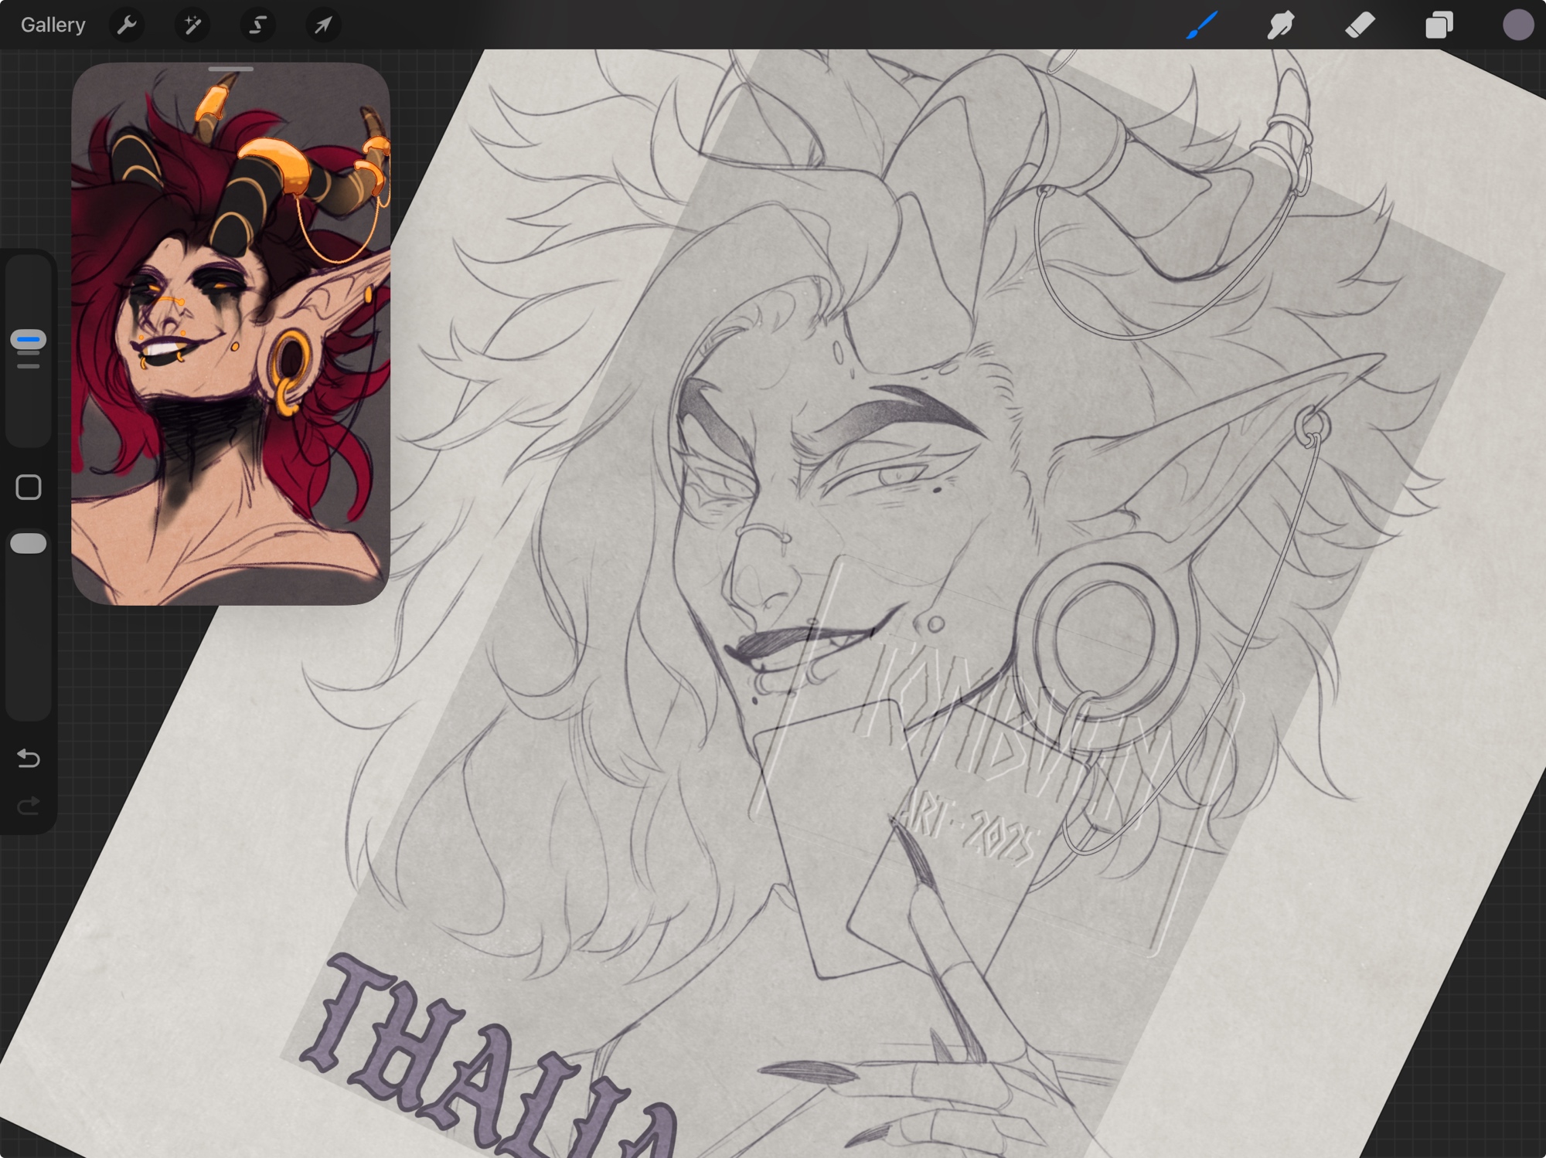Return to the Gallery

pyautogui.click(x=53, y=25)
